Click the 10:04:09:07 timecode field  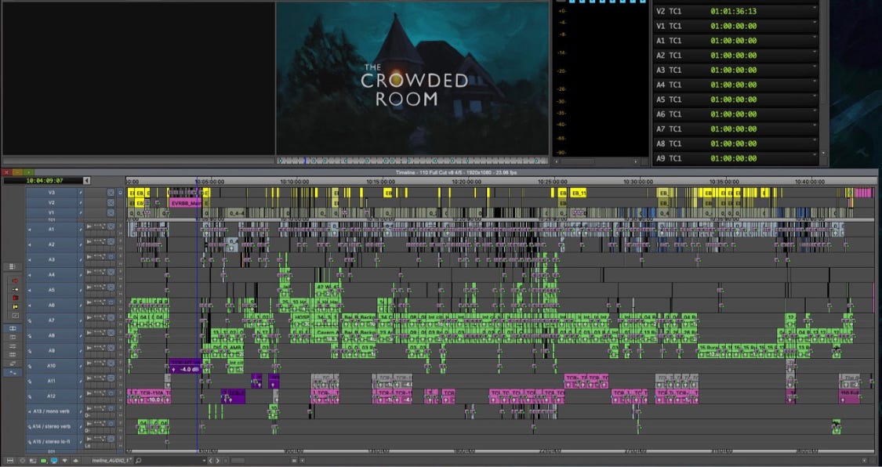pos(44,180)
